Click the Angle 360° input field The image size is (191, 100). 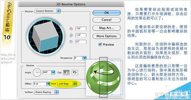coord(47,72)
